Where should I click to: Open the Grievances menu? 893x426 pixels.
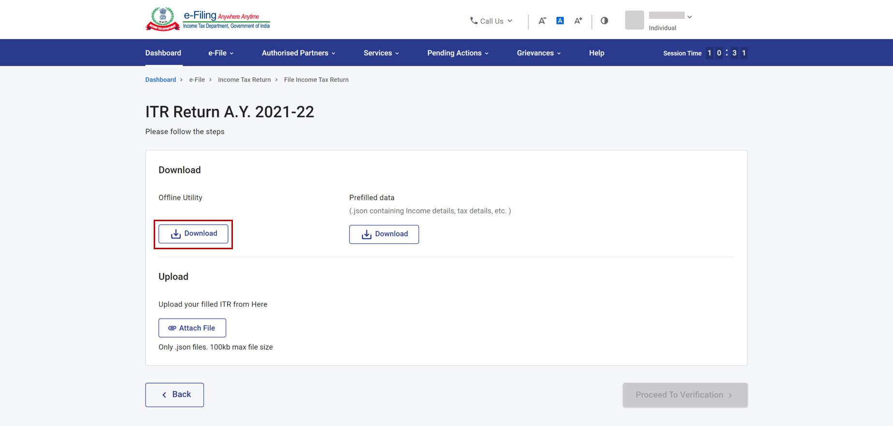[x=538, y=53]
